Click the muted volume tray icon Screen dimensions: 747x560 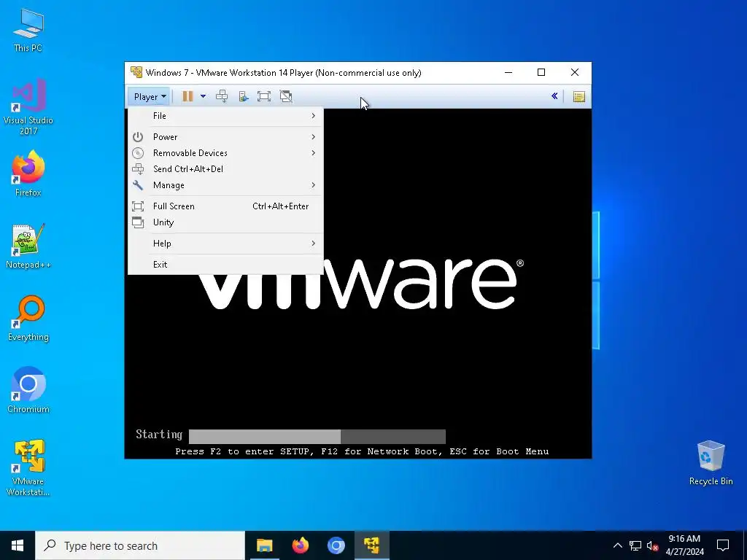(x=652, y=545)
